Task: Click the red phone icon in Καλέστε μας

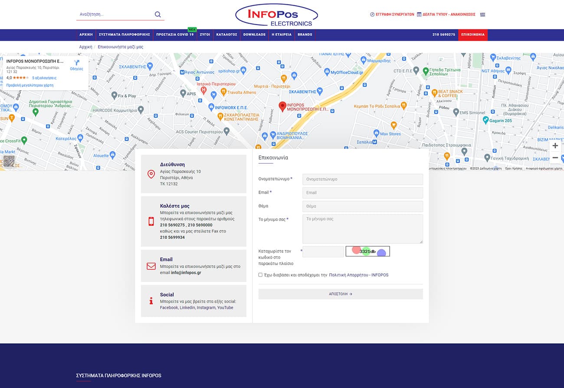Action: (151, 221)
